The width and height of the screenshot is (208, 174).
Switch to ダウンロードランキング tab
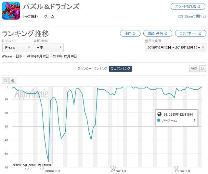coord(92,68)
